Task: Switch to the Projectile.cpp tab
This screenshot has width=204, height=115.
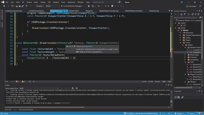Action: [154, 11]
